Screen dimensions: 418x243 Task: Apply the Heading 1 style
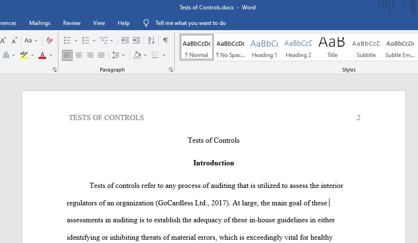(x=265, y=47)
